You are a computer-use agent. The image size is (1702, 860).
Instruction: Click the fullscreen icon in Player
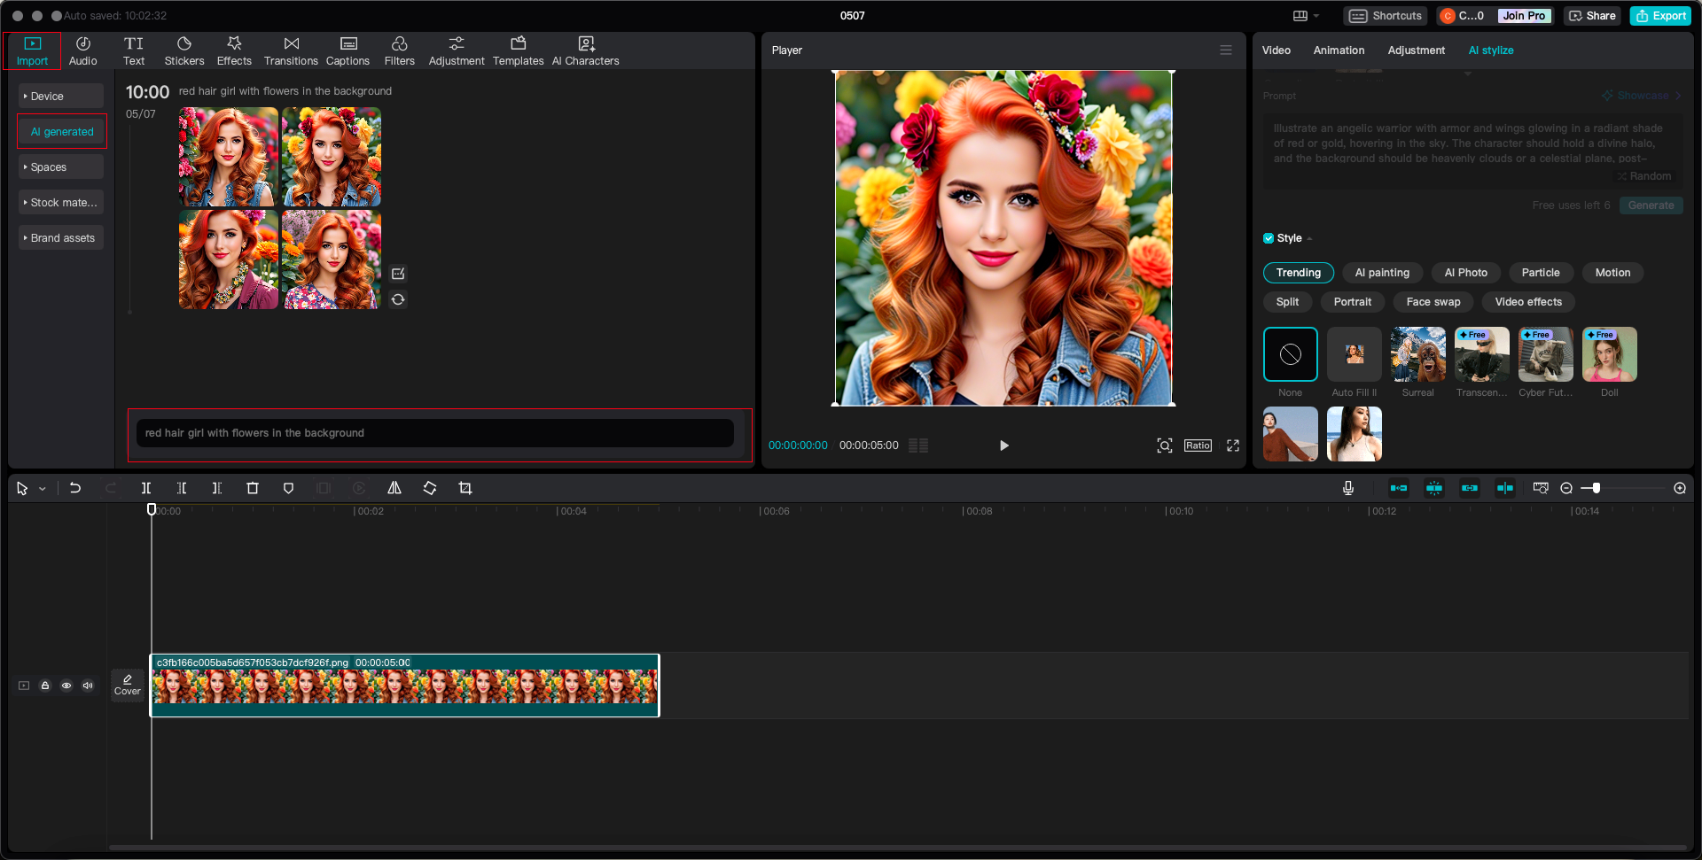1232,445
